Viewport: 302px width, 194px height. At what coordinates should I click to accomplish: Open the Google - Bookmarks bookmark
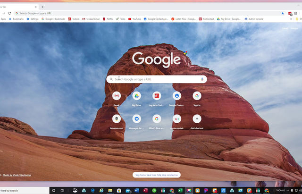(x=53, y=19)
